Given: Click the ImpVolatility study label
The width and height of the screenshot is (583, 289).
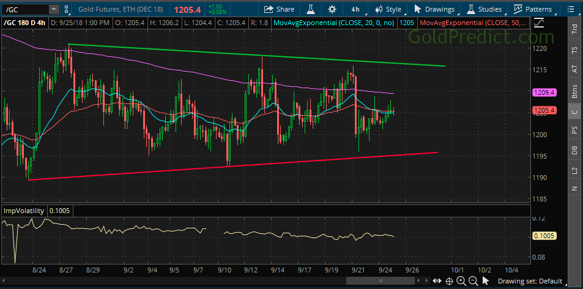Looking at the screenshot, I should point(24,211).
